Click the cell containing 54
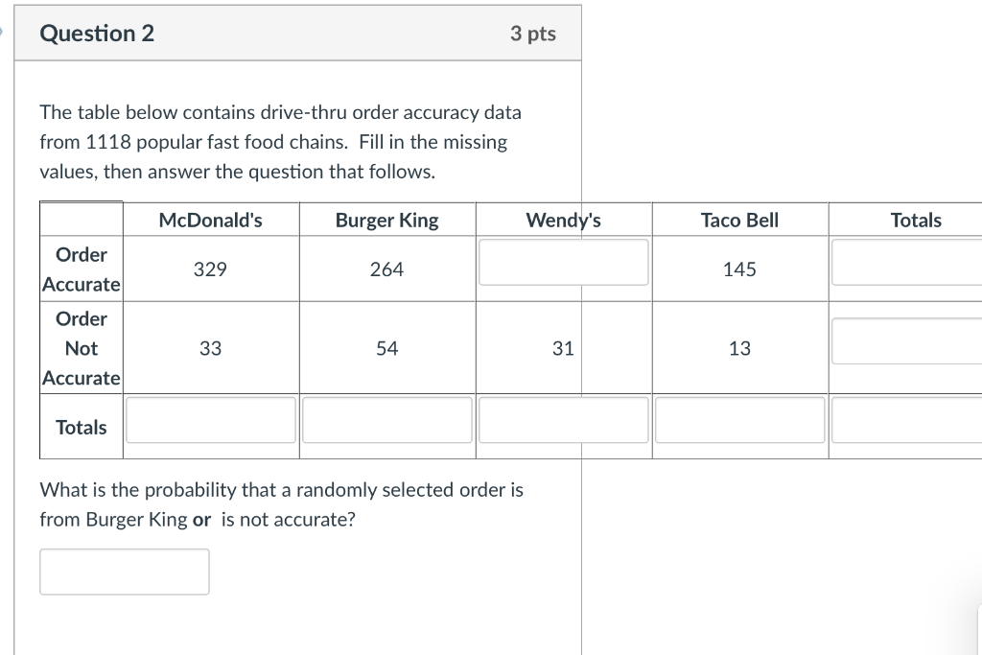 pos(387,348)
